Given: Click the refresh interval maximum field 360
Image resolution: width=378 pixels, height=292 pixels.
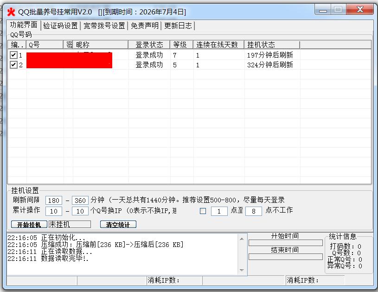Looking at the screenshot, I should click(x=80, y=200).
